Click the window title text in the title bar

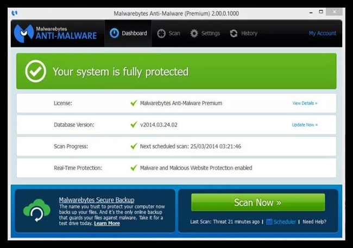177,14
